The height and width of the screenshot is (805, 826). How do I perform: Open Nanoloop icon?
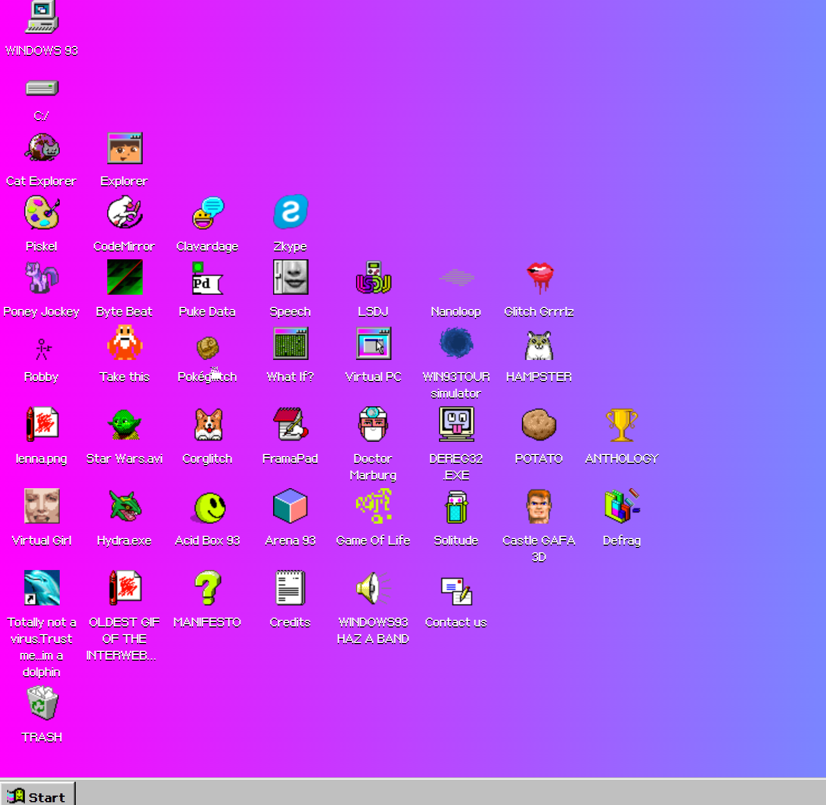tap(456, 278)
